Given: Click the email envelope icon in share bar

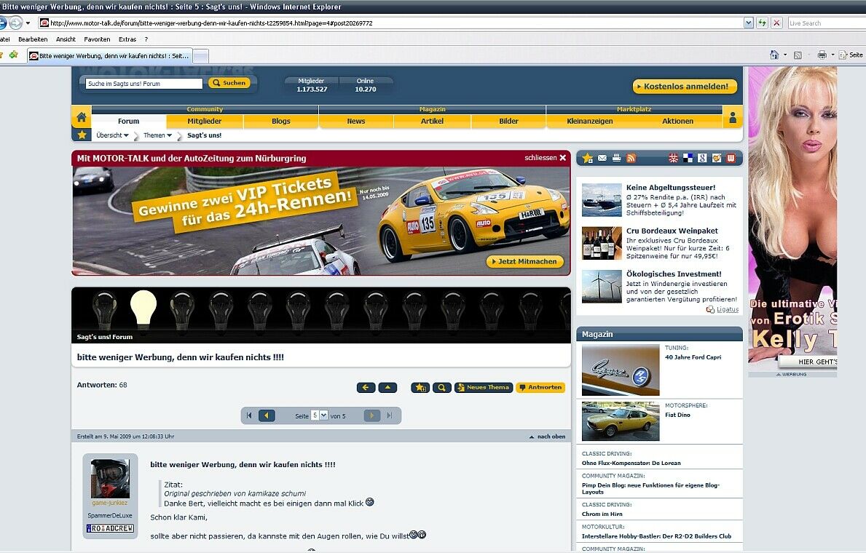Looking at the screenshot, I should point(602,159).
